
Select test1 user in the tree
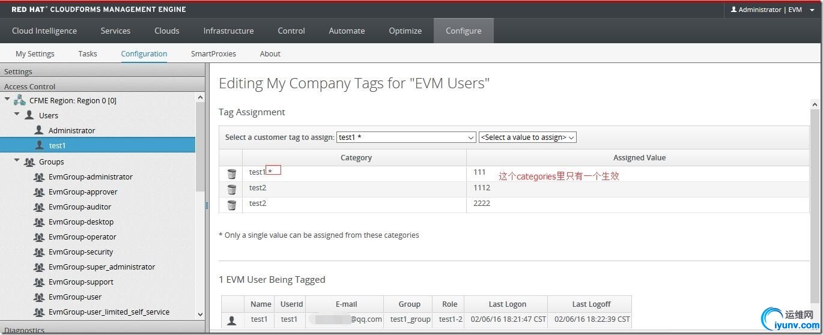pyautogui.click(x=58, y=145)
